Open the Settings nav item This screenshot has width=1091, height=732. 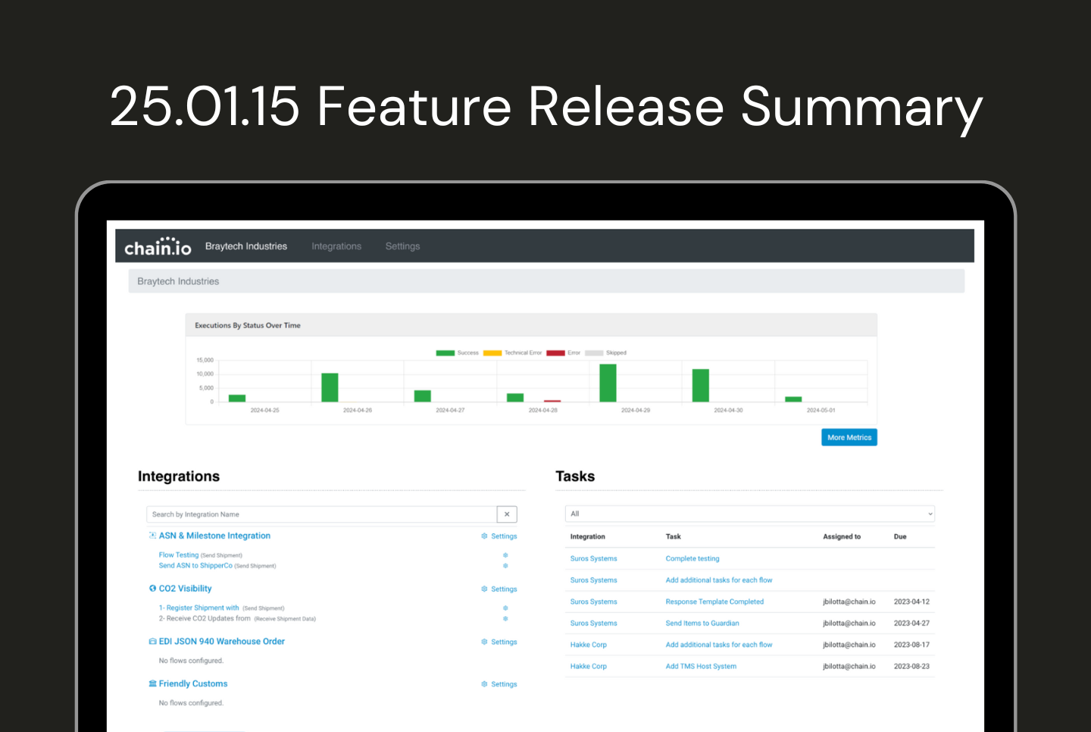pos(402,246)
